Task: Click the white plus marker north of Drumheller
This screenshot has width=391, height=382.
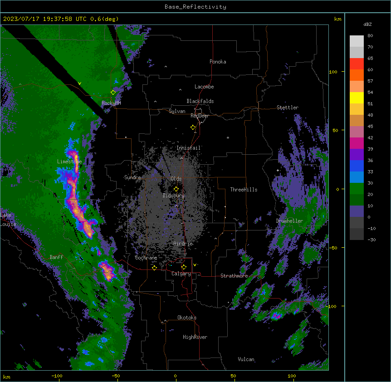Action: 278,170
